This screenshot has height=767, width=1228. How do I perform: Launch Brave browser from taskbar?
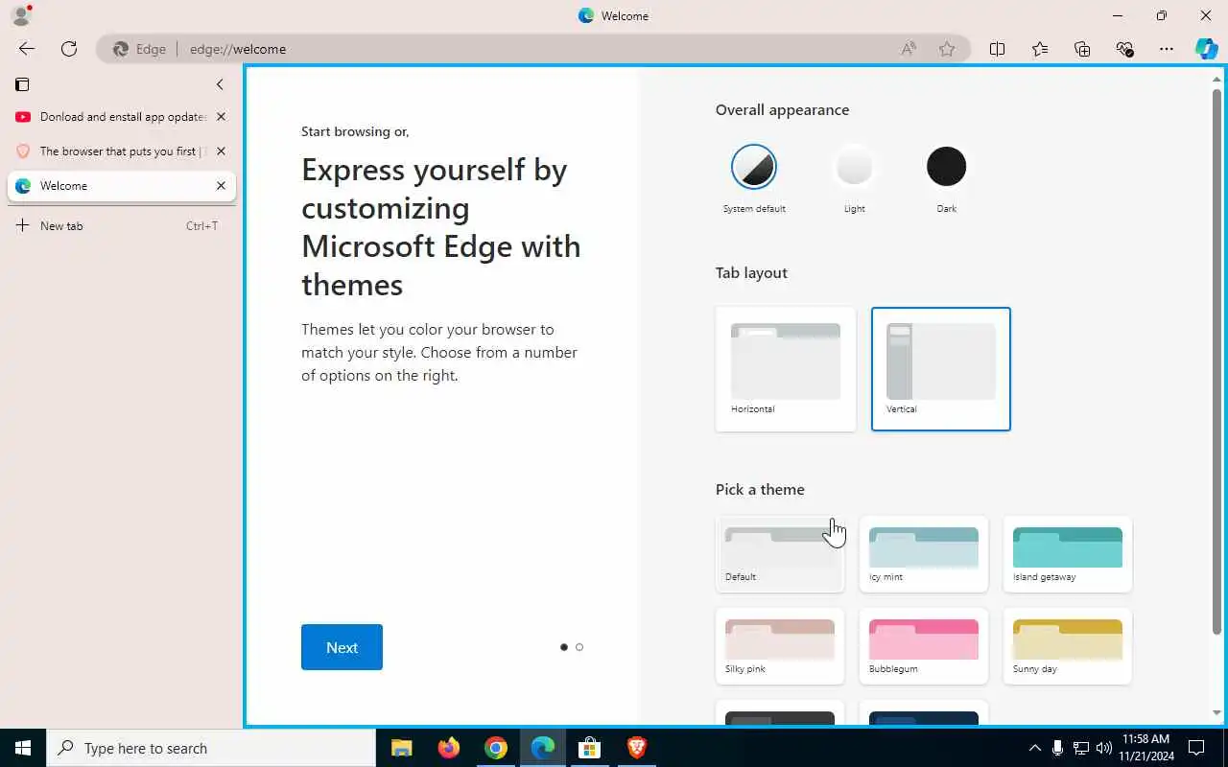636,748
